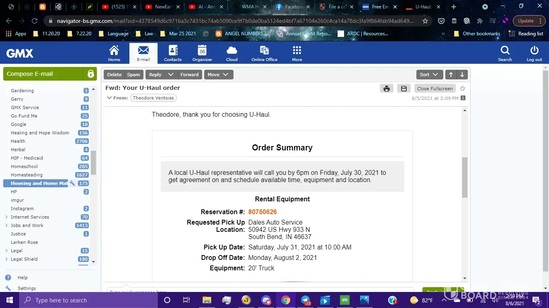Go to the next message with down arrow

[x=462, y=75]
